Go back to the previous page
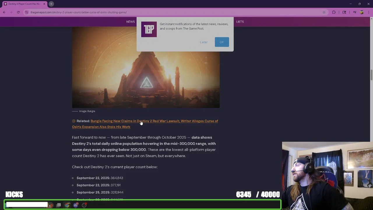373x210 pixels. click(4, 12)
